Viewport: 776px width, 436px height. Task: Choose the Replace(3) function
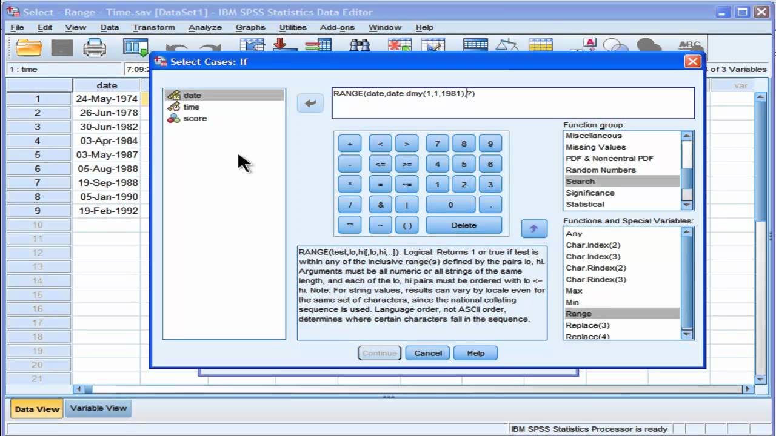[x=621, y=326]
